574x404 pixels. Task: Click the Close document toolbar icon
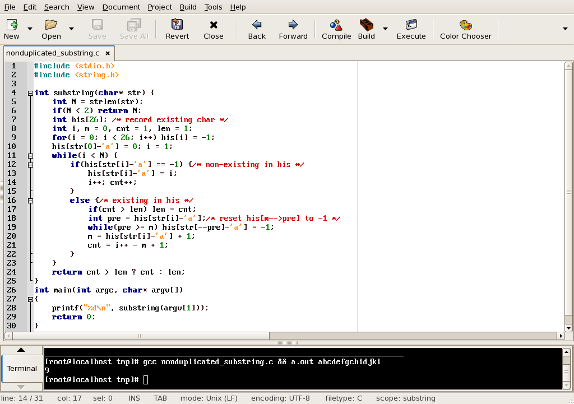click(214, 25)
